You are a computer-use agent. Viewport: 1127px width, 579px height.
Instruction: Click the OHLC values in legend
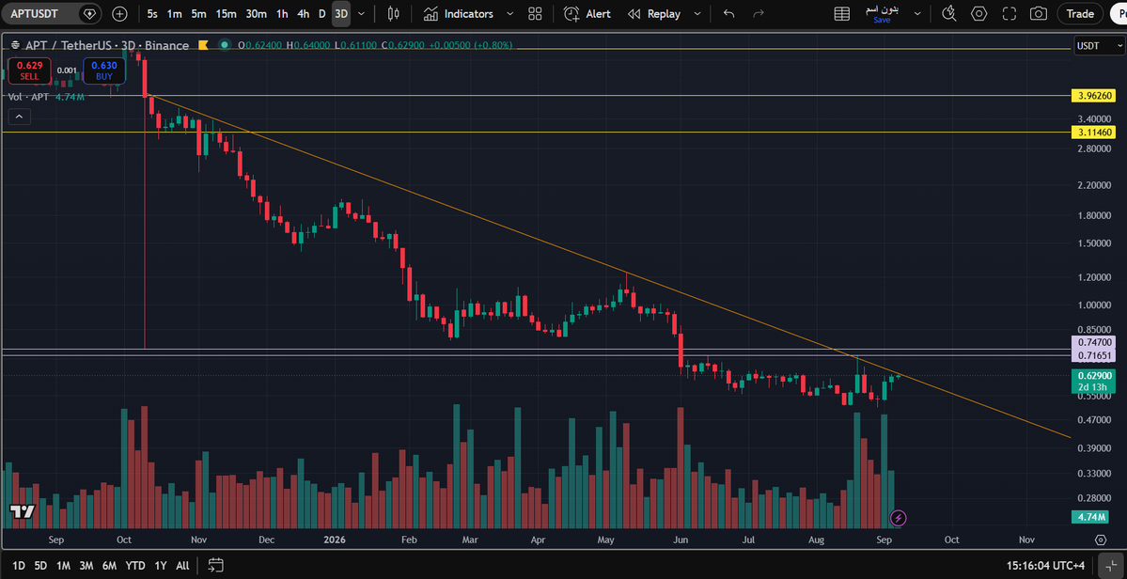pyautogui.click(x=374, y=45)
